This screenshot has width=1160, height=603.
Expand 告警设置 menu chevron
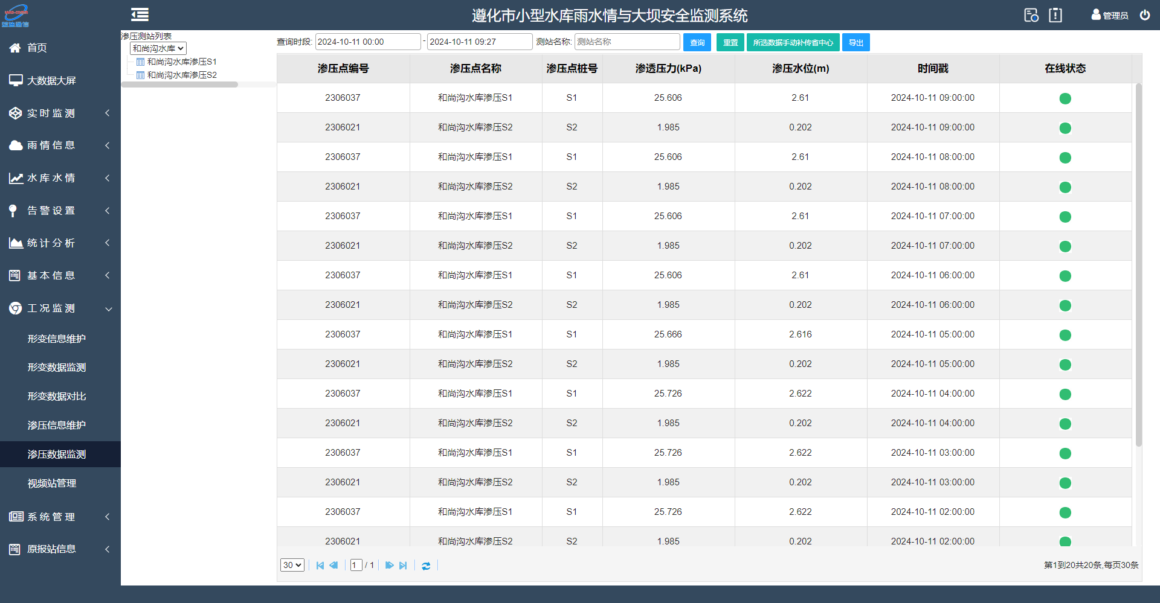click(108, 211)
